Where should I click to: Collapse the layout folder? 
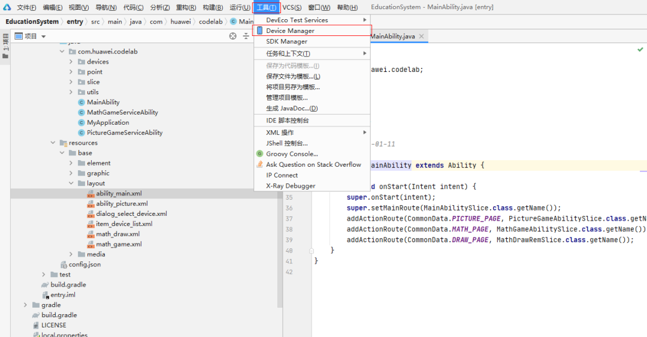[x=71, y=183]
